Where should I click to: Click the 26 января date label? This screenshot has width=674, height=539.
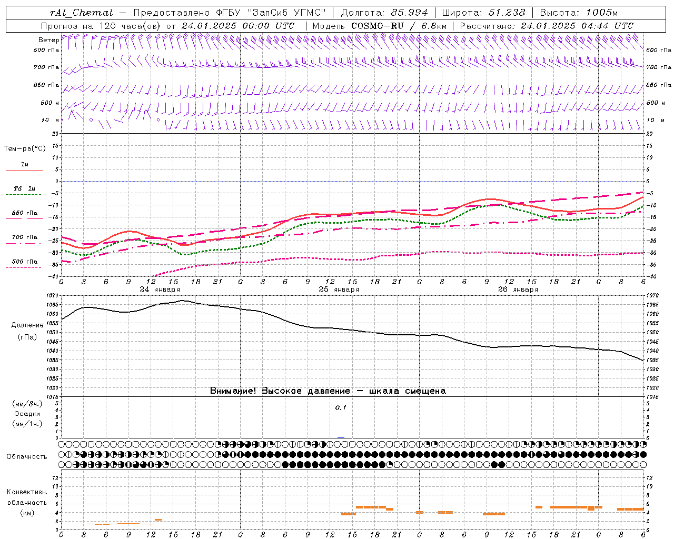[x=518, y=290]
